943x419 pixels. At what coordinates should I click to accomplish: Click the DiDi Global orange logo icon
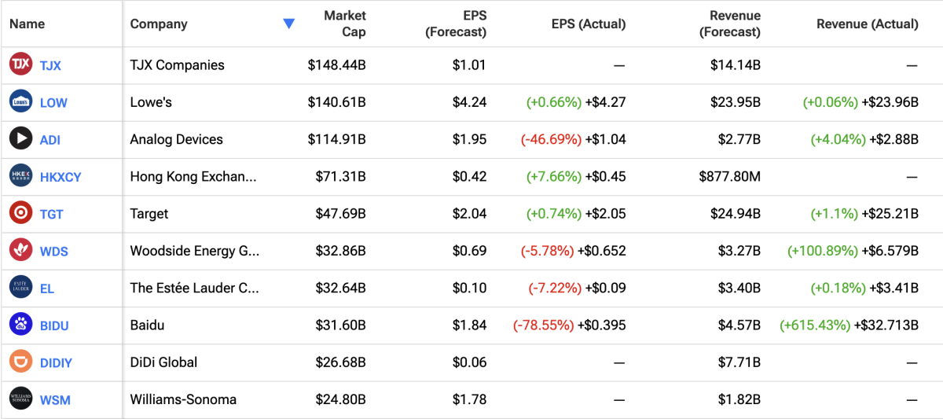click(x=20, y=362)
